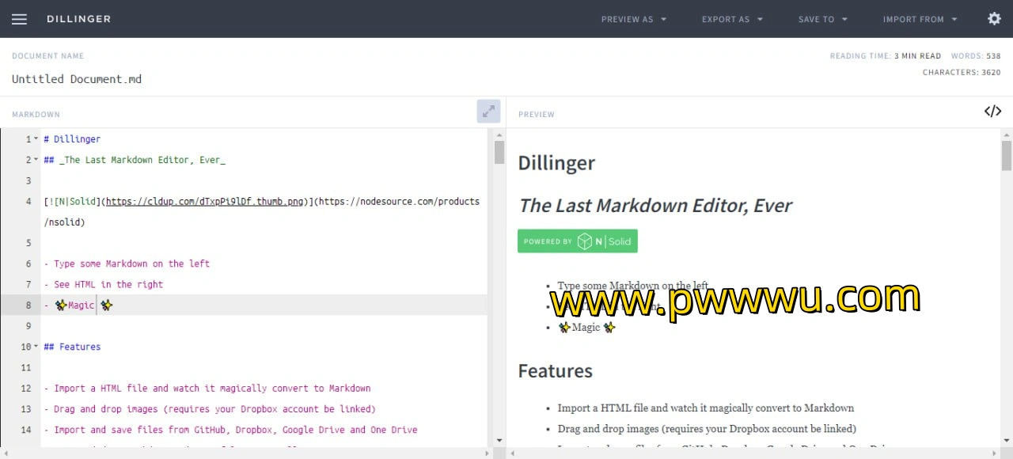Click the DILLINGER logo in header

click(x=78, y=19)
